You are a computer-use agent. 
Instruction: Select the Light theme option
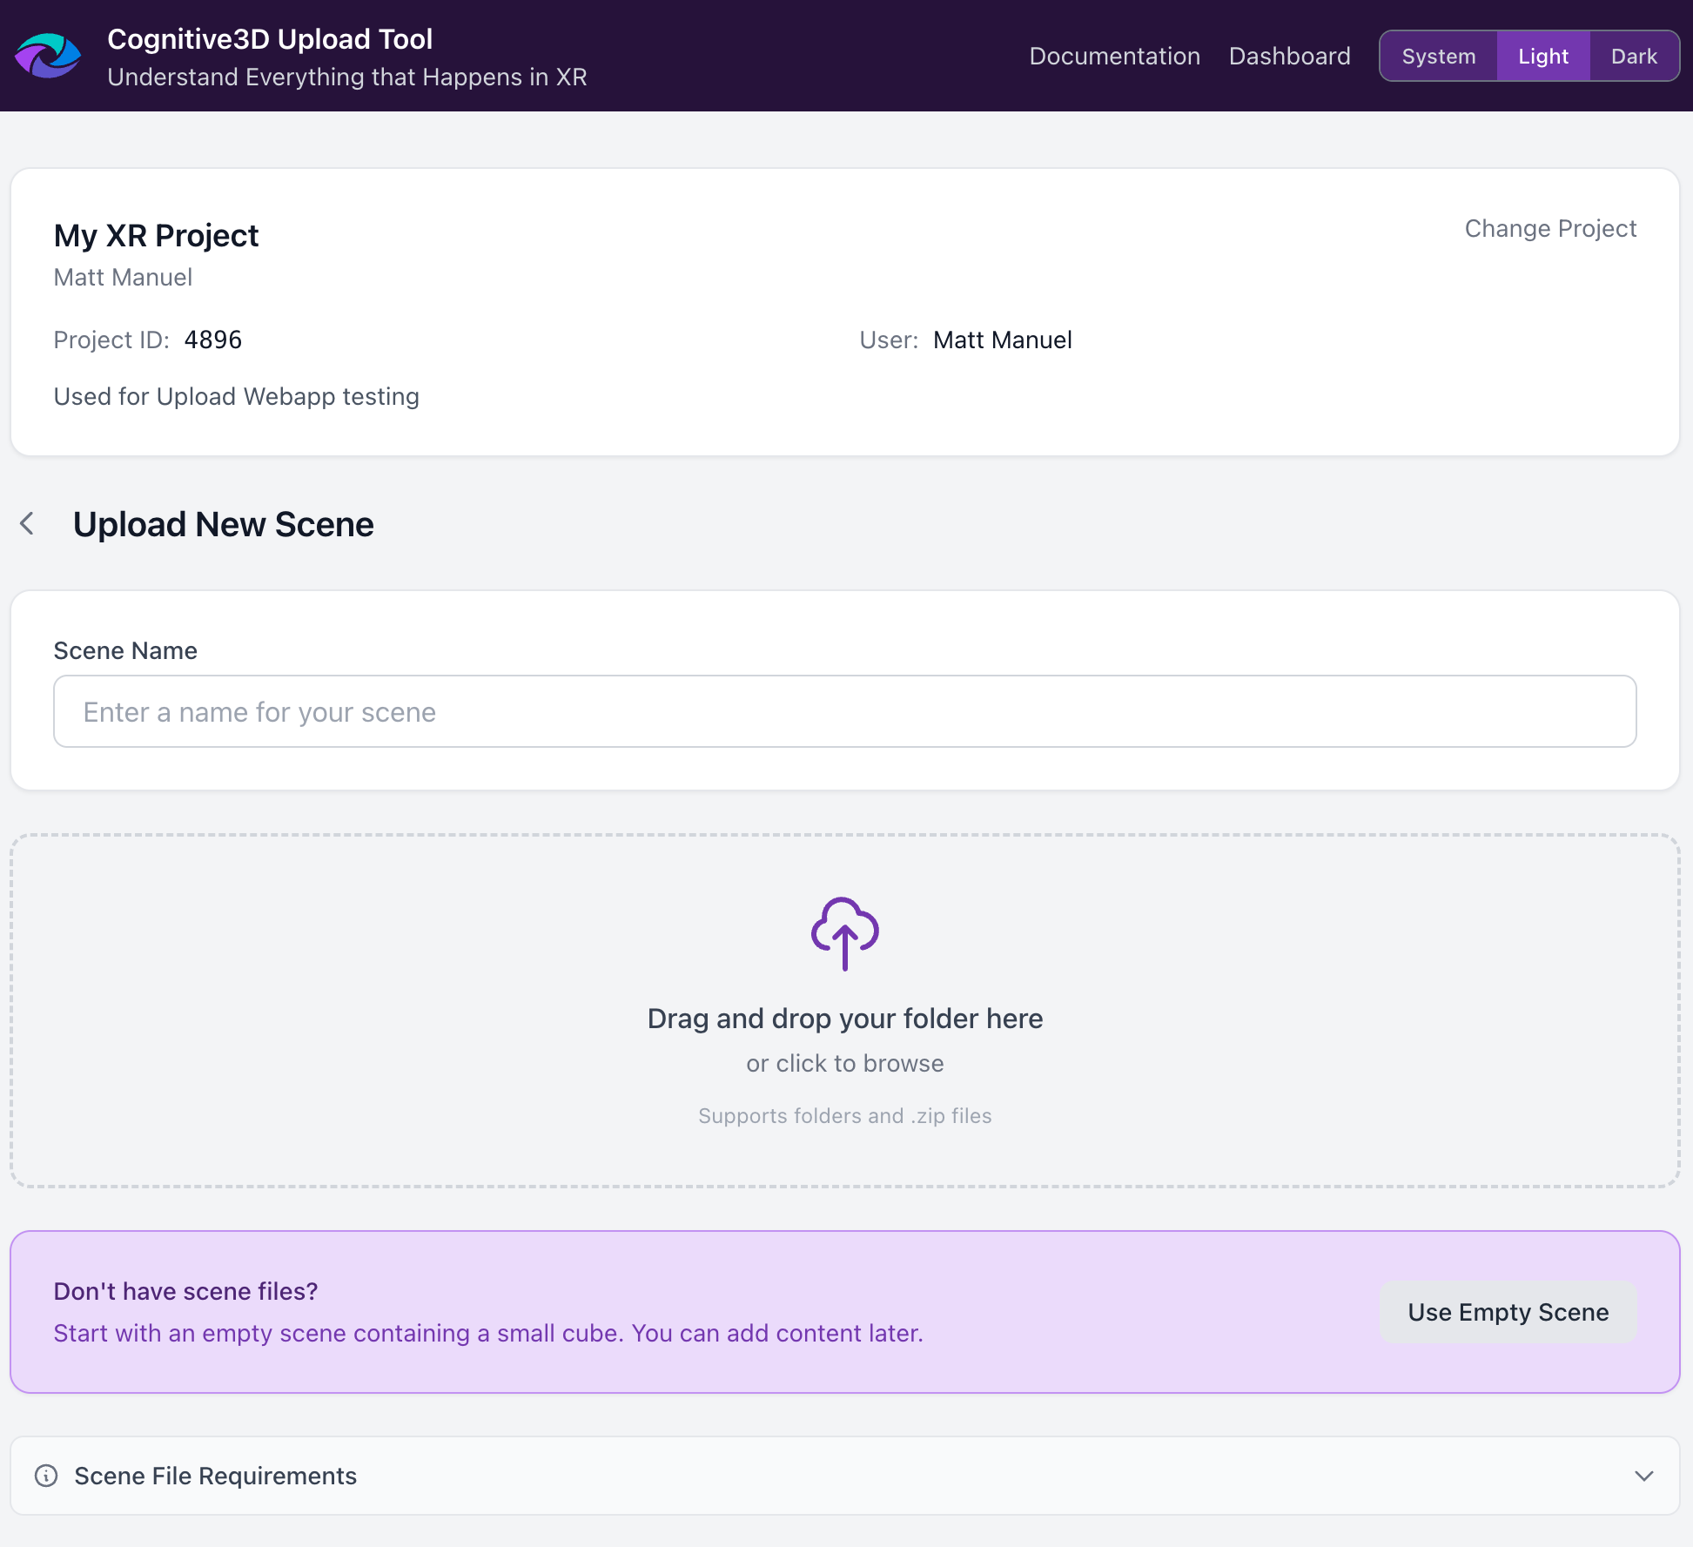coord(1542,56)
